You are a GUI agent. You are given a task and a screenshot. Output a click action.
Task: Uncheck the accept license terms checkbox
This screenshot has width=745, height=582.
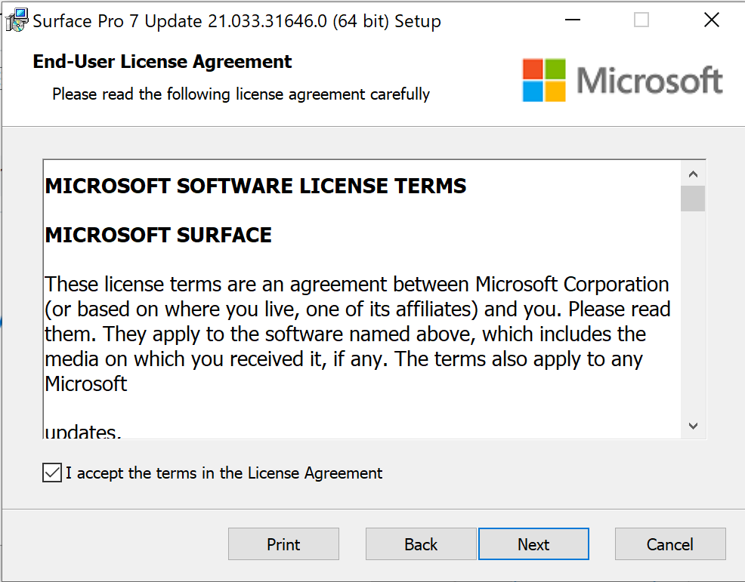(52, 473)
